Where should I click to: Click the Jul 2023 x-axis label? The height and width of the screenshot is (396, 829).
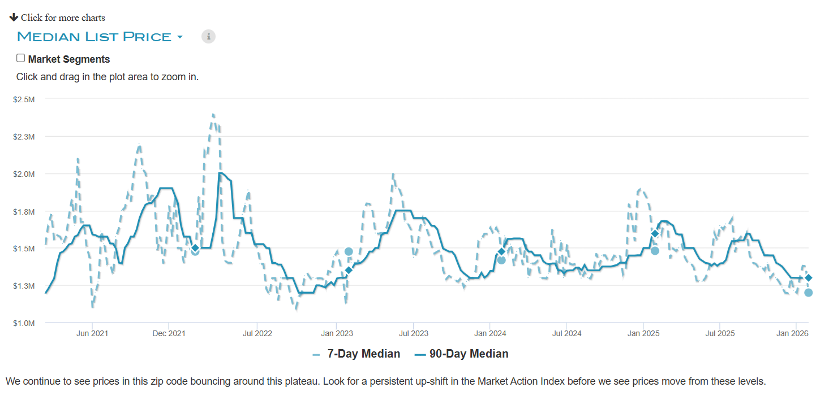pos(413,334)
